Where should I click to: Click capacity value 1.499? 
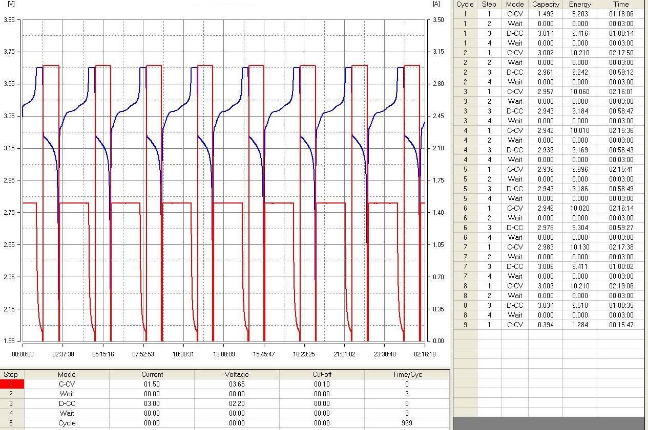click(x=546, y=14)
